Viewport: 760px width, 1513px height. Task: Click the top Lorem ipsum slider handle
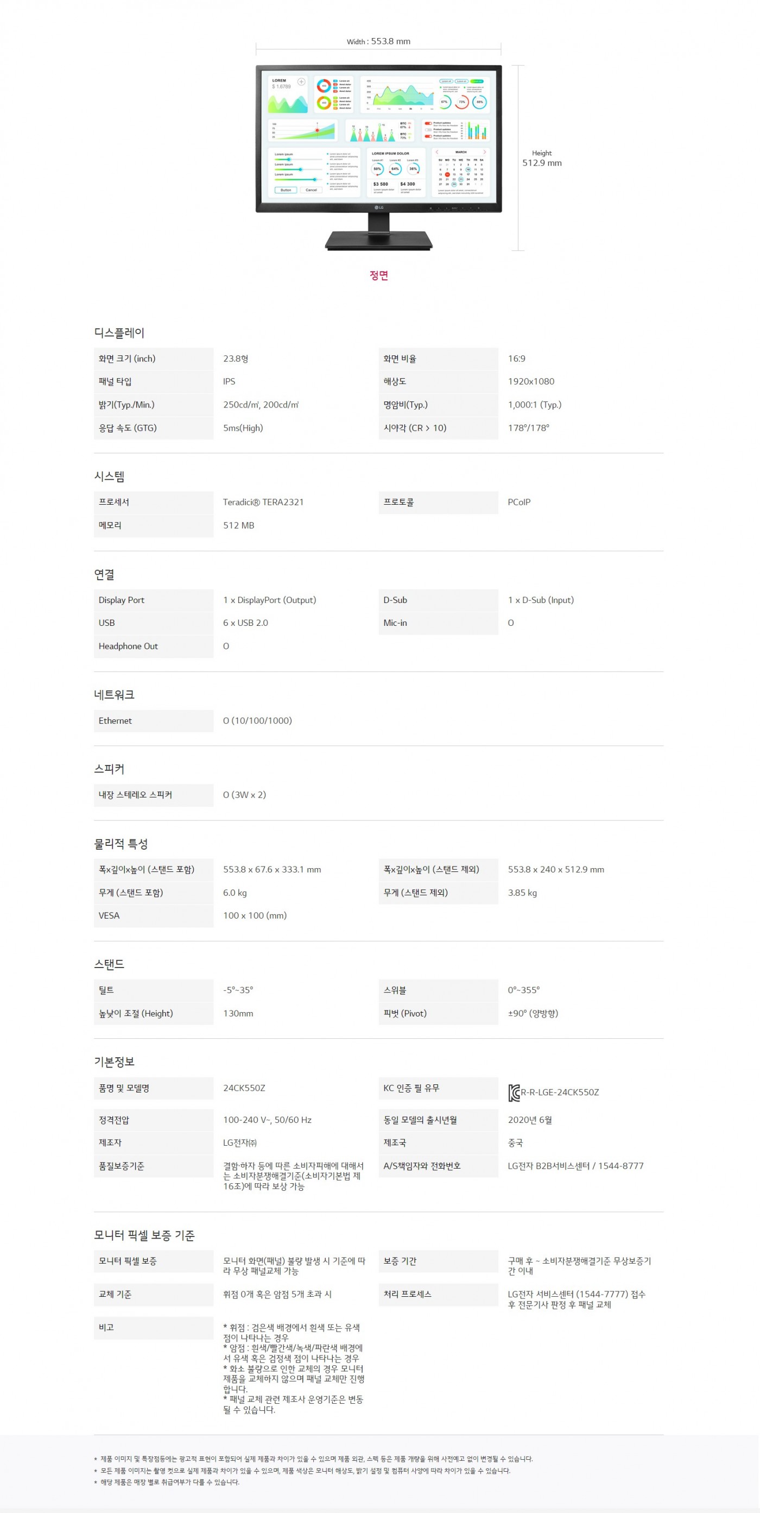[289, 159]
